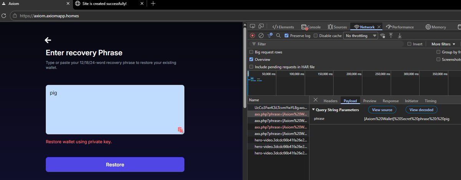This screenshot has height=180, width=461.
Task: Click the paste icon inside the phrase box
Action: (180, 129)
